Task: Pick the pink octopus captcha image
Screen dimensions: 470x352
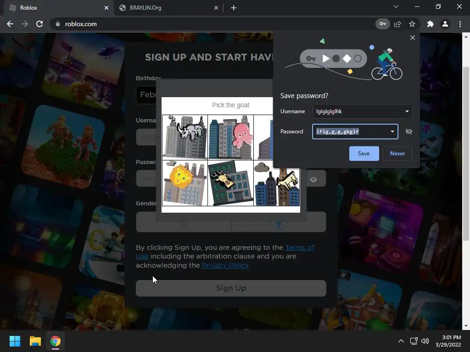Action: [x=230, y=137]
